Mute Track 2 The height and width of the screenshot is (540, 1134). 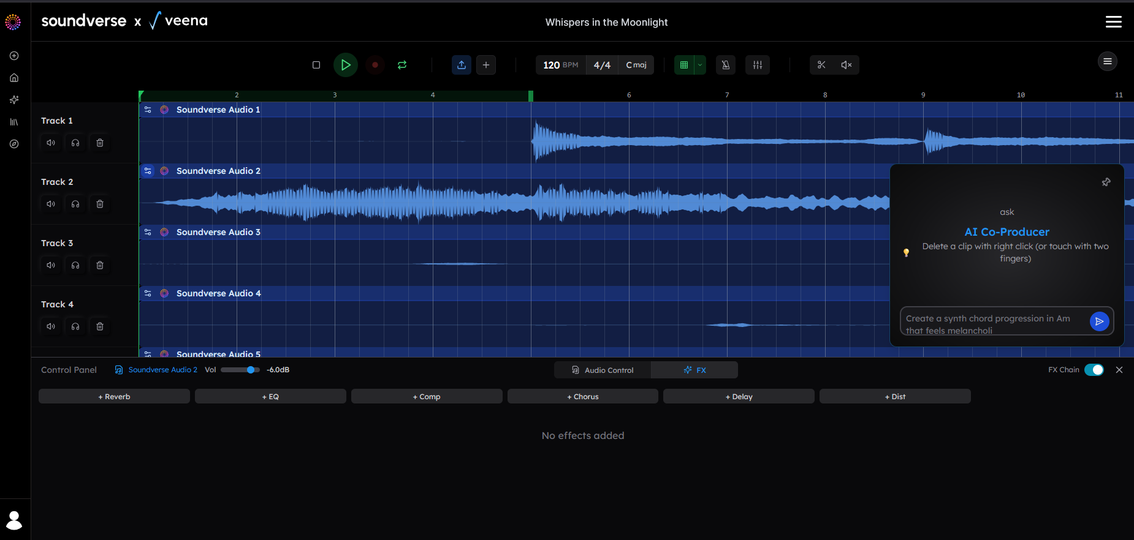click(51, 204)
